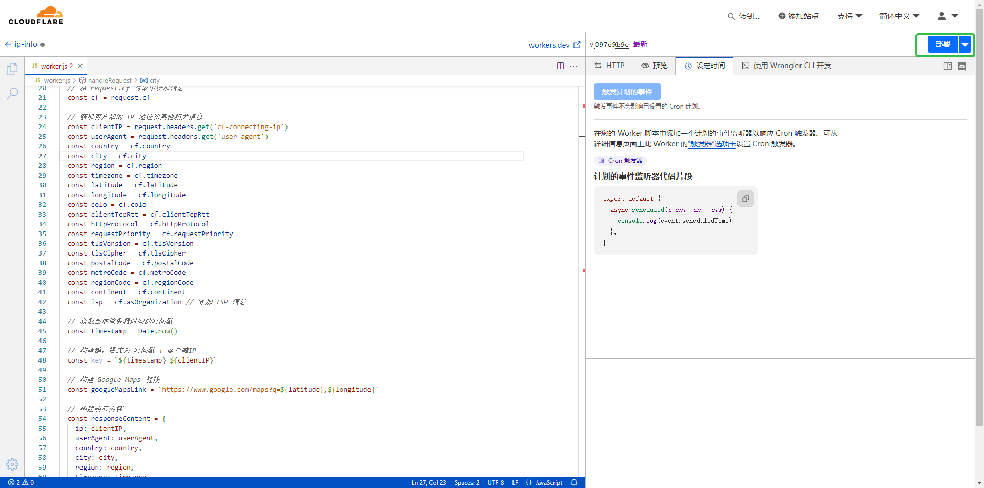Click worker.js breadcrumb item
This screenshot has height=488, width=984.
pyautogui.click(x=53, y=80)
